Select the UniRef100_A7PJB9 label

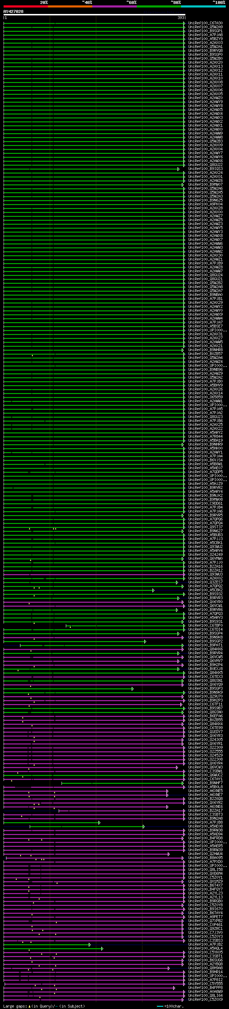(205, 263)
